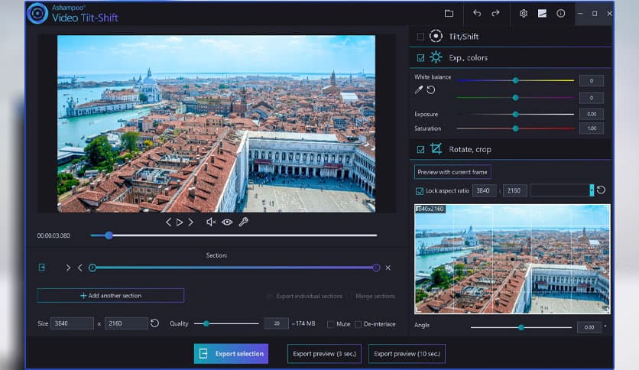
Task: Click the Saturation value field 1.00
Action: click(592, 128)
